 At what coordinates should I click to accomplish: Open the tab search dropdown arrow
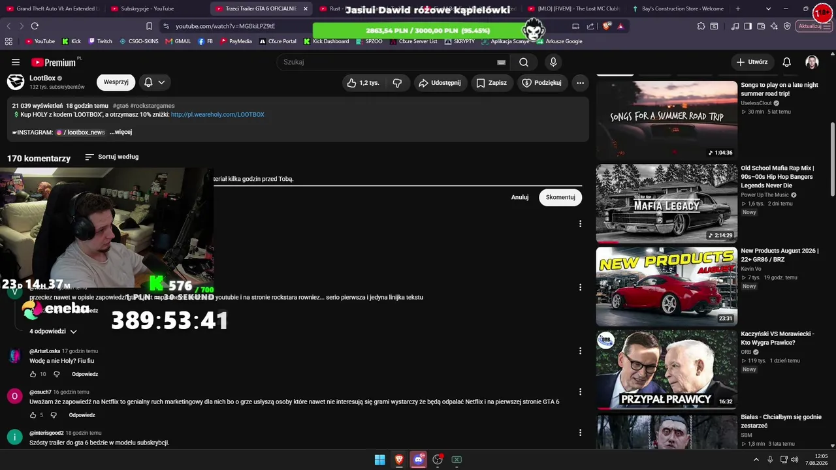[768, 8]
